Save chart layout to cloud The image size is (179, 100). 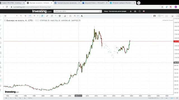click(172, 16)
